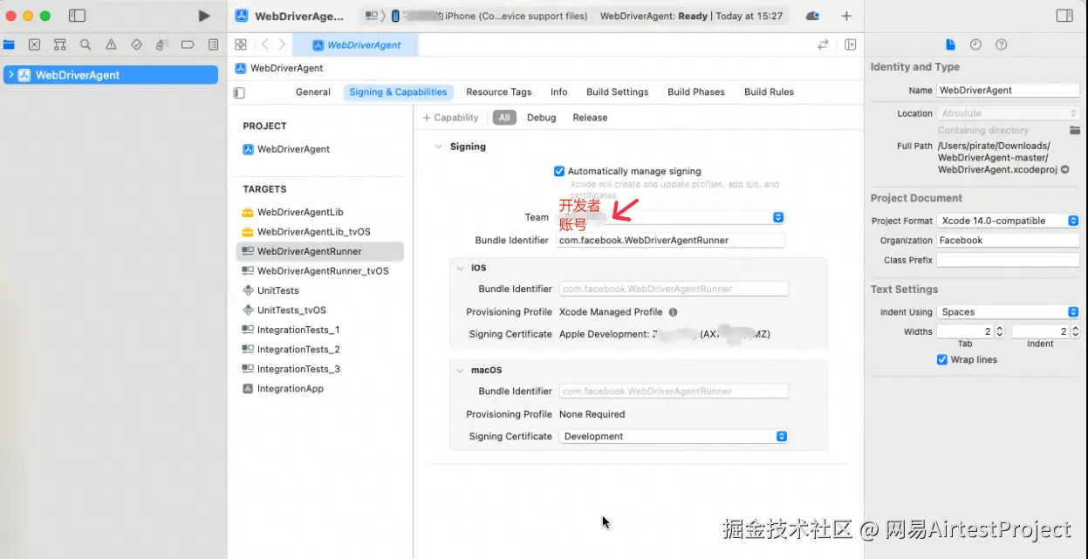The width and height of the screenshot is (1088, 559).
Task: Click the Xcode Managed Profile info icon
Action: [x=673, y=312]
